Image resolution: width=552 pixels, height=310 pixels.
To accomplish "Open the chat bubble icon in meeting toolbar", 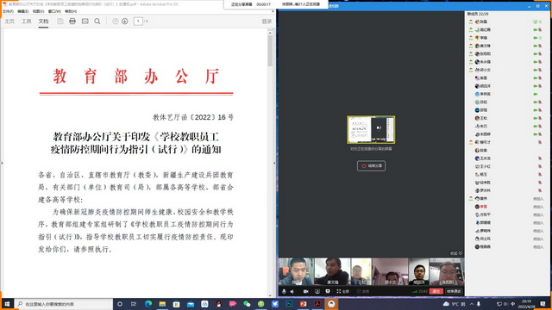I will 328,291.
